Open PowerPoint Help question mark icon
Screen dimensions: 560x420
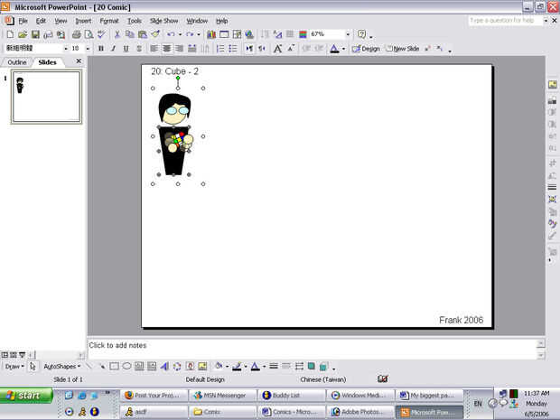point(362,34)
